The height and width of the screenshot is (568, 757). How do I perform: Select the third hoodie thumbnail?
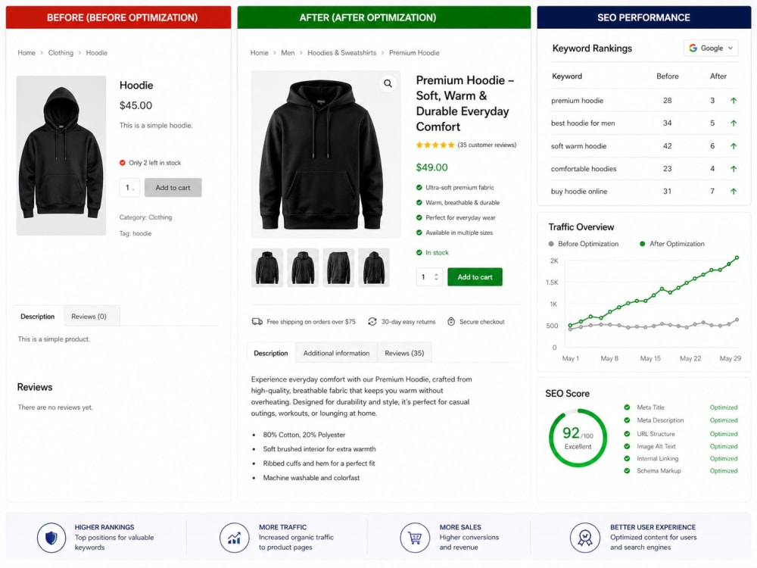338,267
